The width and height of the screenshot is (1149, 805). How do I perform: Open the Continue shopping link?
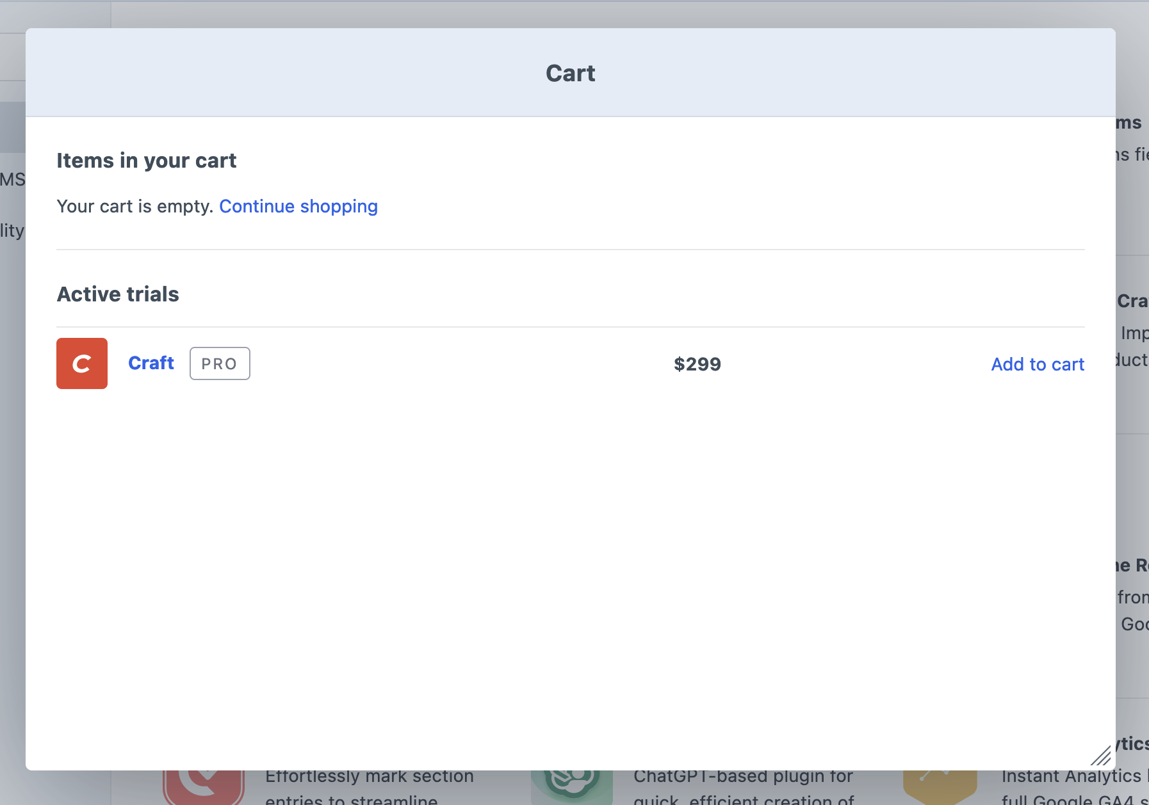click(x=298, y=206)
